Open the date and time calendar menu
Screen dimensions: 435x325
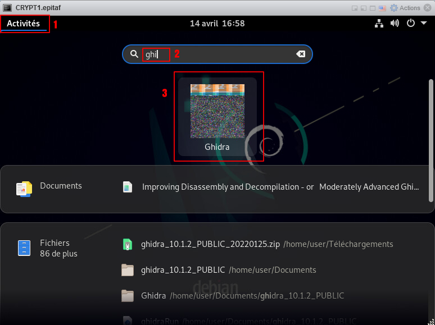coord(217,24)
